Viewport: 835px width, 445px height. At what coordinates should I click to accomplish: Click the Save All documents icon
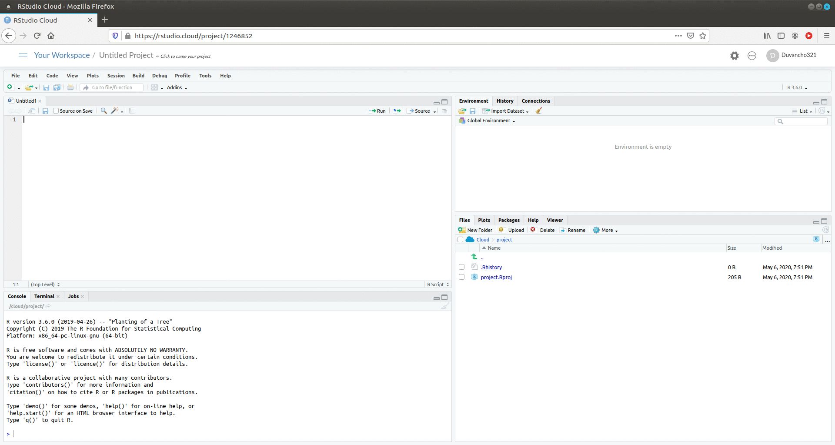pyautogui.click(x=57, y=87)
